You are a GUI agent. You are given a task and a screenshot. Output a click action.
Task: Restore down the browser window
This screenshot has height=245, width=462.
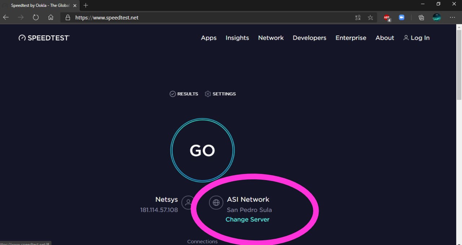[x=439, y=4]
